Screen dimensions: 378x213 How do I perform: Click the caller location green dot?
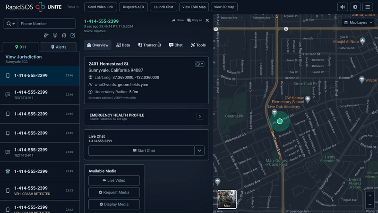[280, 121]
